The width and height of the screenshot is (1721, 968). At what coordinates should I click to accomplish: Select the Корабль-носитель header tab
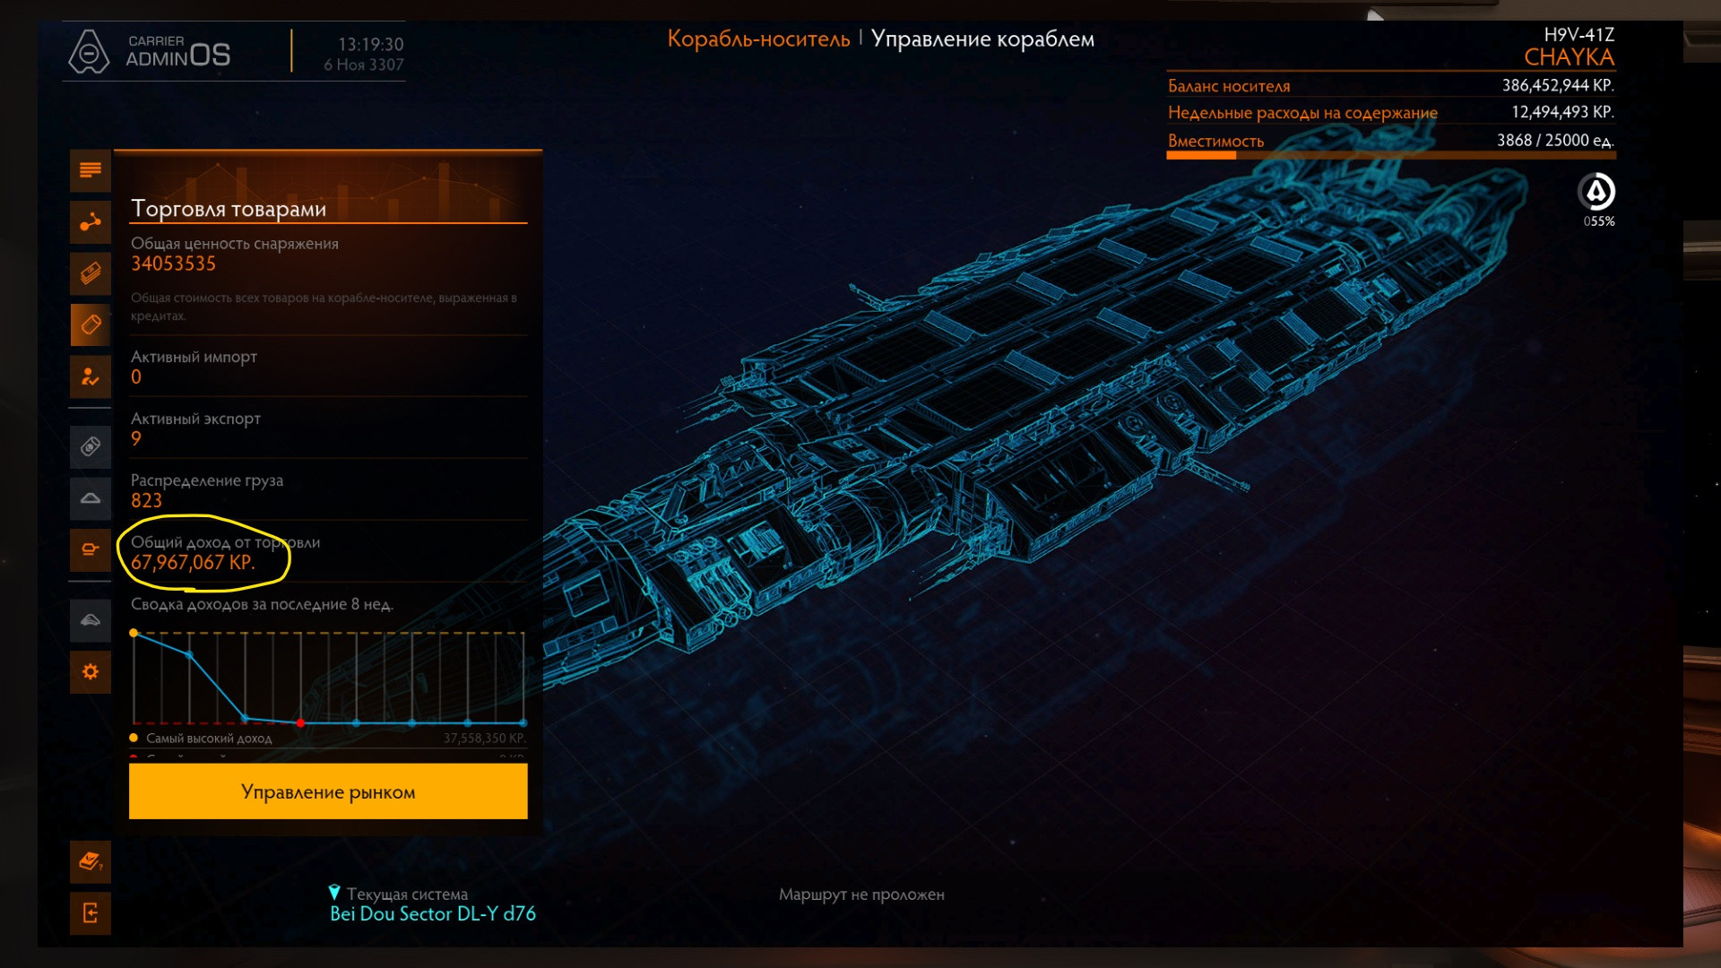tap(758, 39)
